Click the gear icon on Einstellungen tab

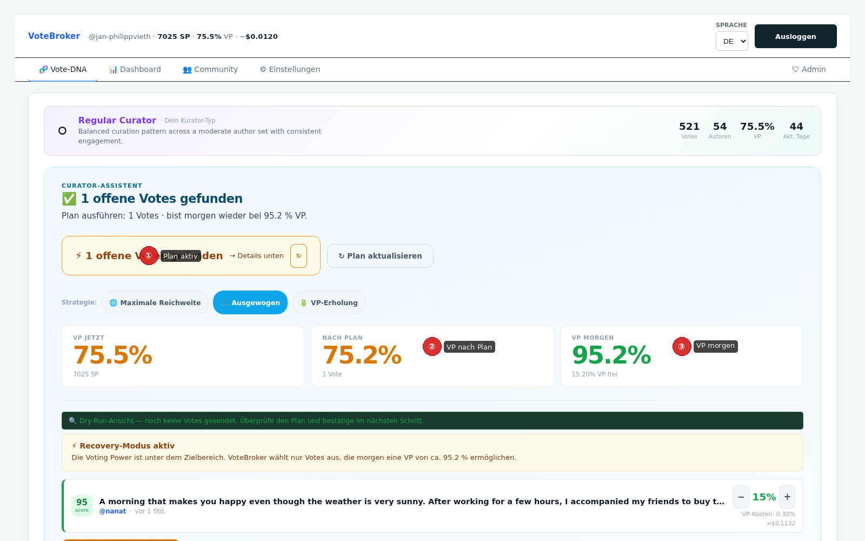click(x=263, y=69)
